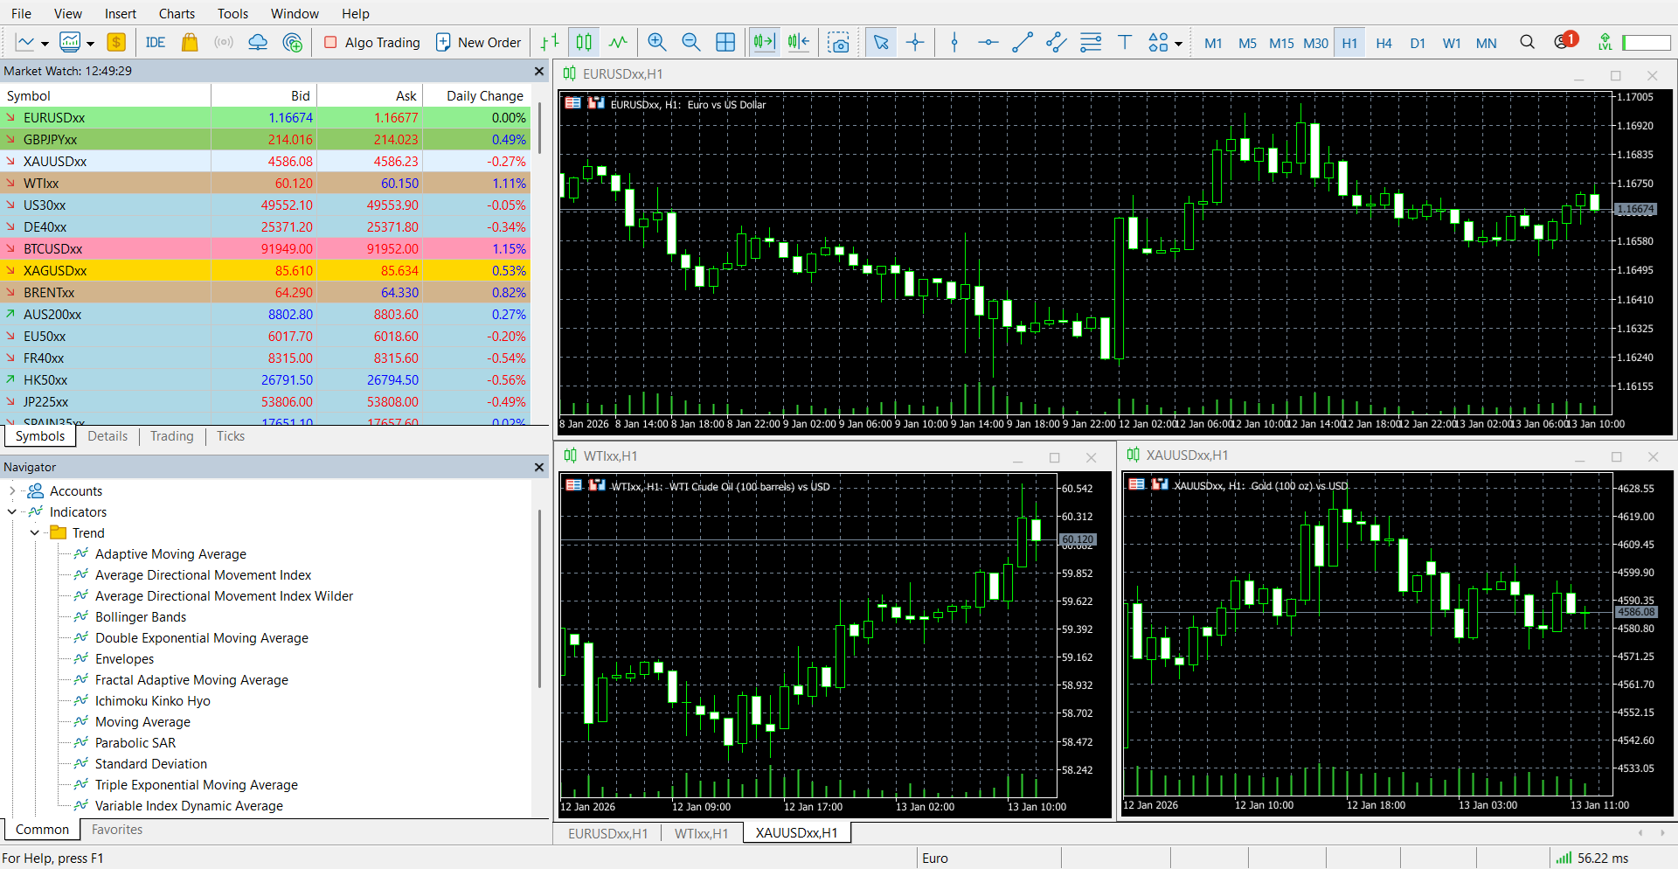Toggle chart grid display
The height and width of the screenshot is (869, 1678).
coord(725,42)
